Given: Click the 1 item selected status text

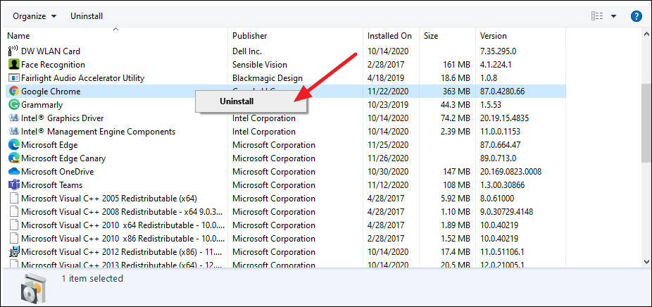Looking at the screenshot, I should tap(92, 278).
